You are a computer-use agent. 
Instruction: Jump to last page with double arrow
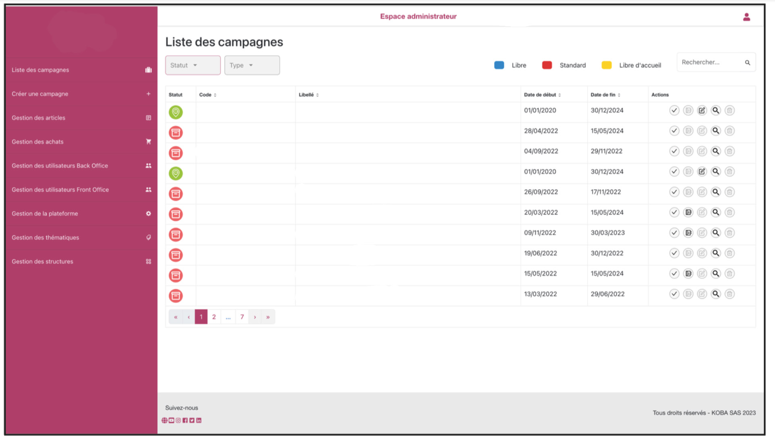tap(268, 317)
